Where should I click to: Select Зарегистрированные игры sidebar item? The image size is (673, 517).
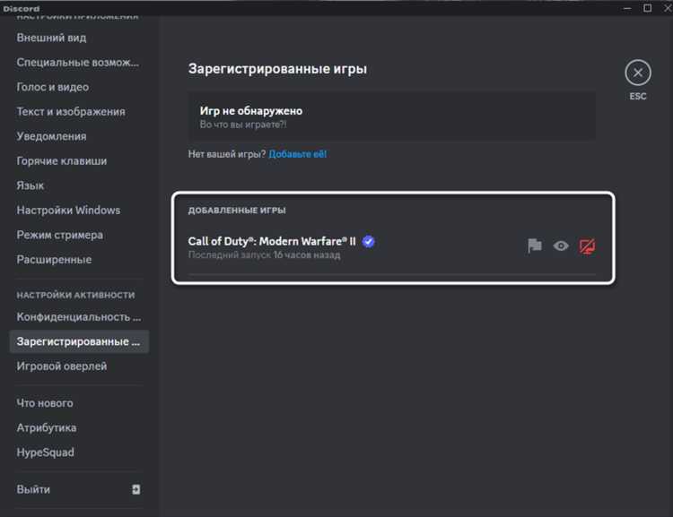point(79,341)
